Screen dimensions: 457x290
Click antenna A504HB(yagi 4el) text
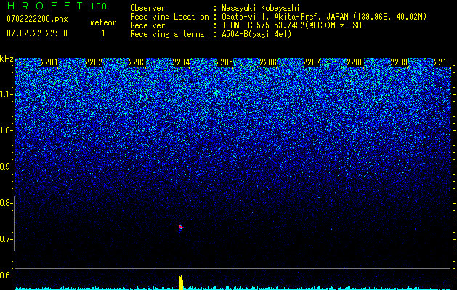(256, 34)
